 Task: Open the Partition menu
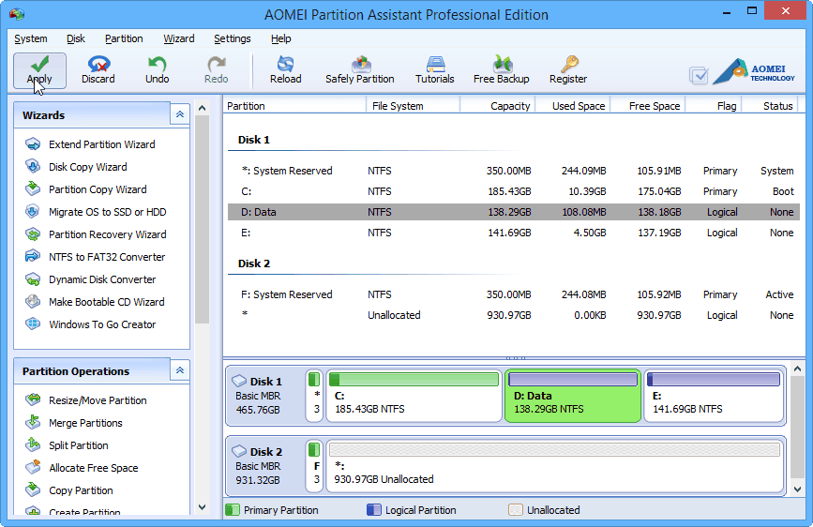(x=124, y=38)
